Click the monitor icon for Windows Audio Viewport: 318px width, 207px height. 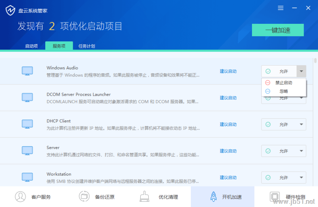pos(27,71)
